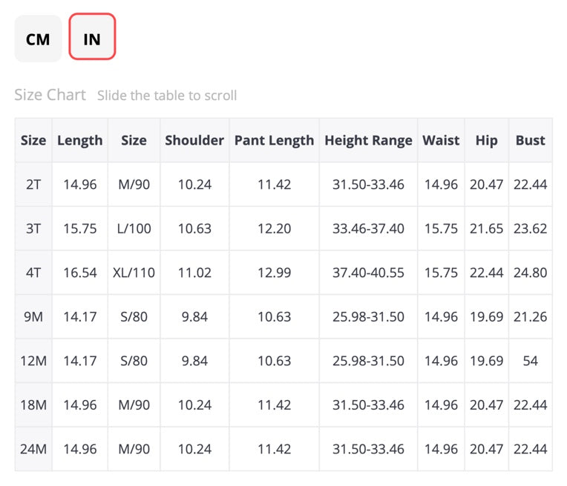The width and height of the screenshot is (567, 486).
Task: Click the Length column header
Action: [80, 141]
